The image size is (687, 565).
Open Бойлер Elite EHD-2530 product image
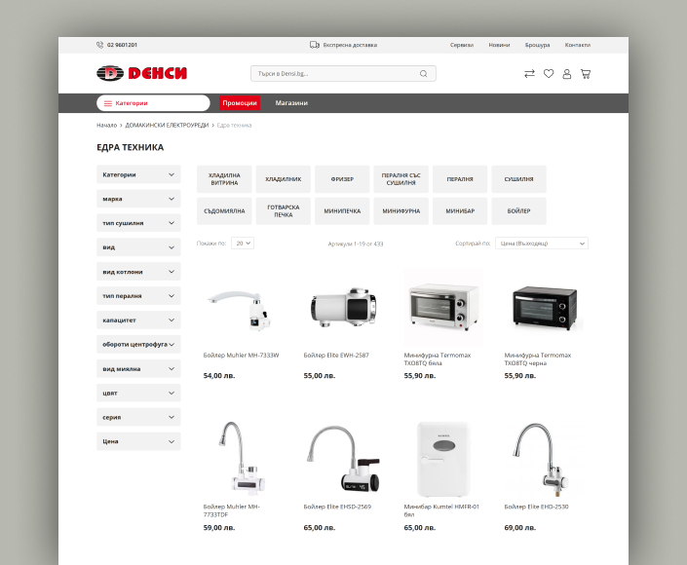tap(544, 459)
